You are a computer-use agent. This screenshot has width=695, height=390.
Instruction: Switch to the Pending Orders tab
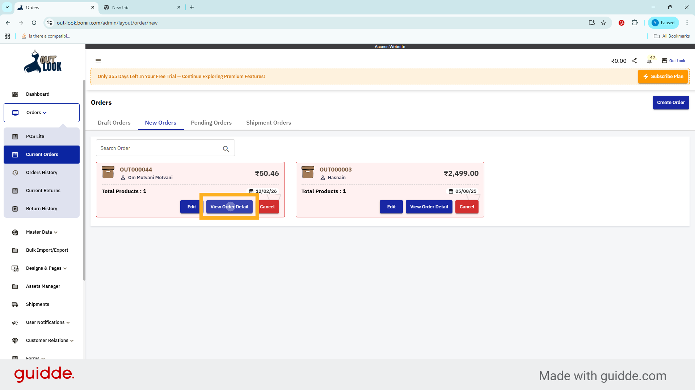click(211, 123)
